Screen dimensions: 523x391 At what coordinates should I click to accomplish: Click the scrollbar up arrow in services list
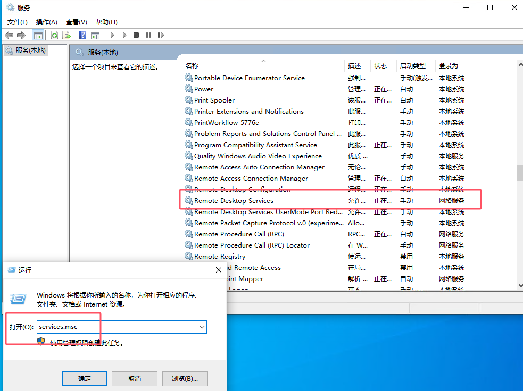[520, 64]
